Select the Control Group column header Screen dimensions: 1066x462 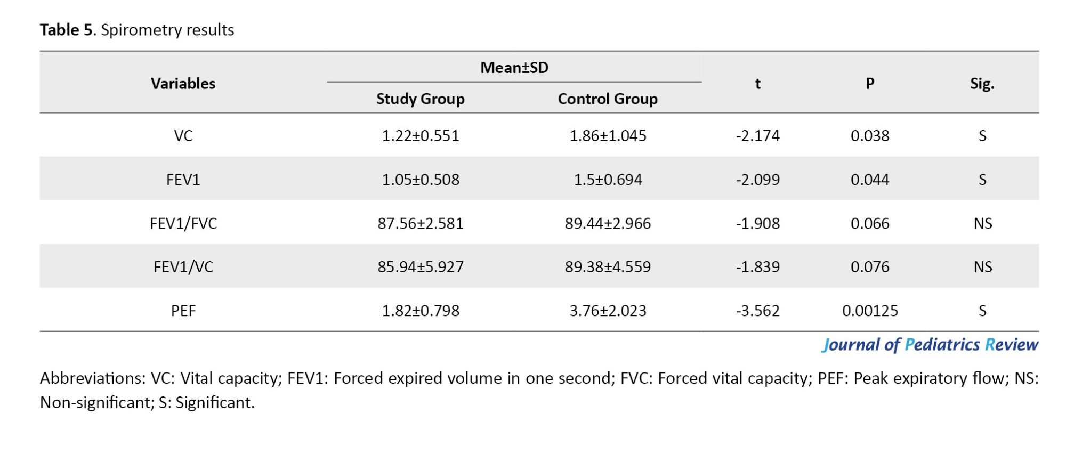[608, 99]
